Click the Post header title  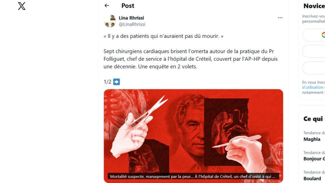pyautogui.click(x=128, y=6)
